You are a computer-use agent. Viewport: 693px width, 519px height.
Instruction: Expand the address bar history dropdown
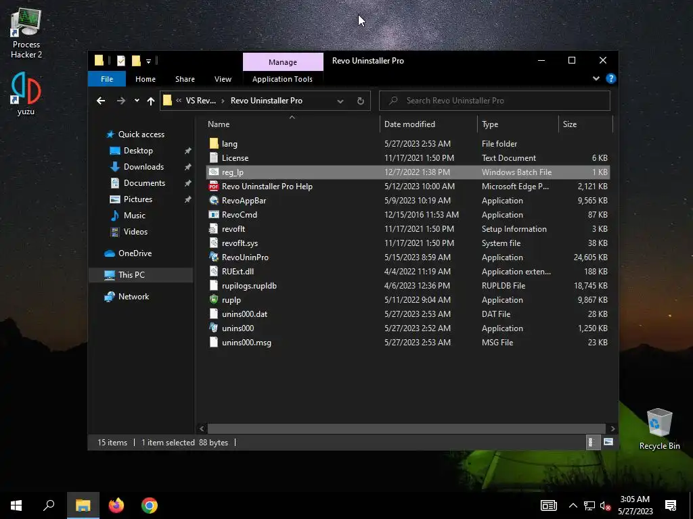340,101
